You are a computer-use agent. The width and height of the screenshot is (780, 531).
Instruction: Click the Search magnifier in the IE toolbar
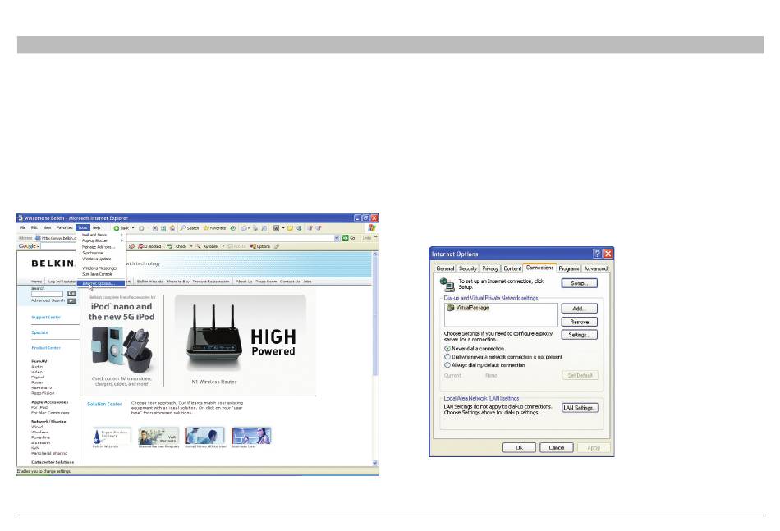coord(182,228)
